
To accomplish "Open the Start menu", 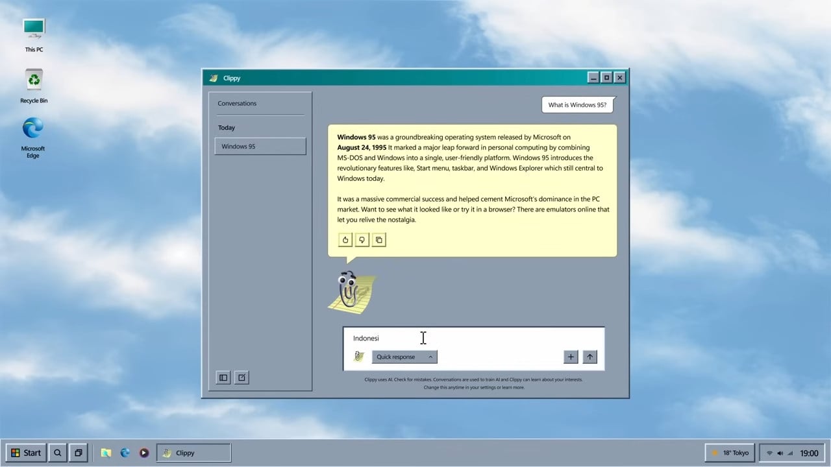I will coord(26,453).
